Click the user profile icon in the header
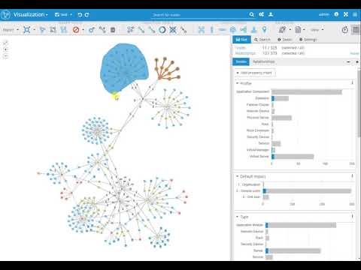 point(271,14)
